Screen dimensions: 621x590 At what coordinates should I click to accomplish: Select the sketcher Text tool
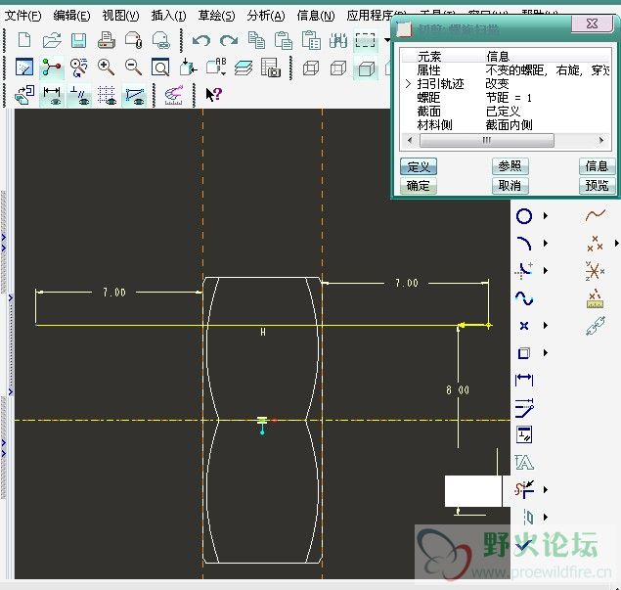point(524,462)
